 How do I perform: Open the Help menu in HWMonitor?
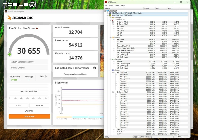pos(123,6)
